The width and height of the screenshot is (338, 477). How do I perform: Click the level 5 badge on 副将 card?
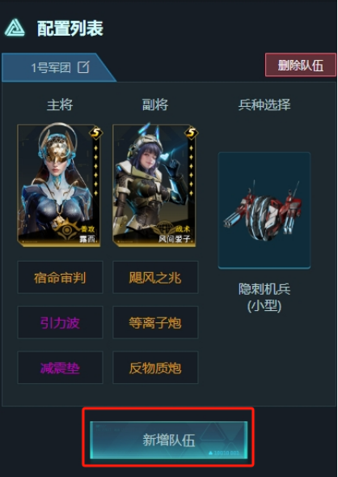point(192,134)
